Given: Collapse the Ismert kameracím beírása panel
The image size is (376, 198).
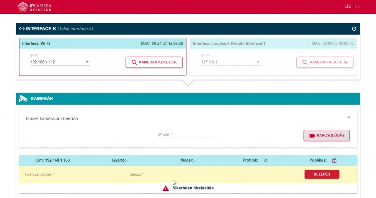Looking at the screenshot, I should [349, 118].
